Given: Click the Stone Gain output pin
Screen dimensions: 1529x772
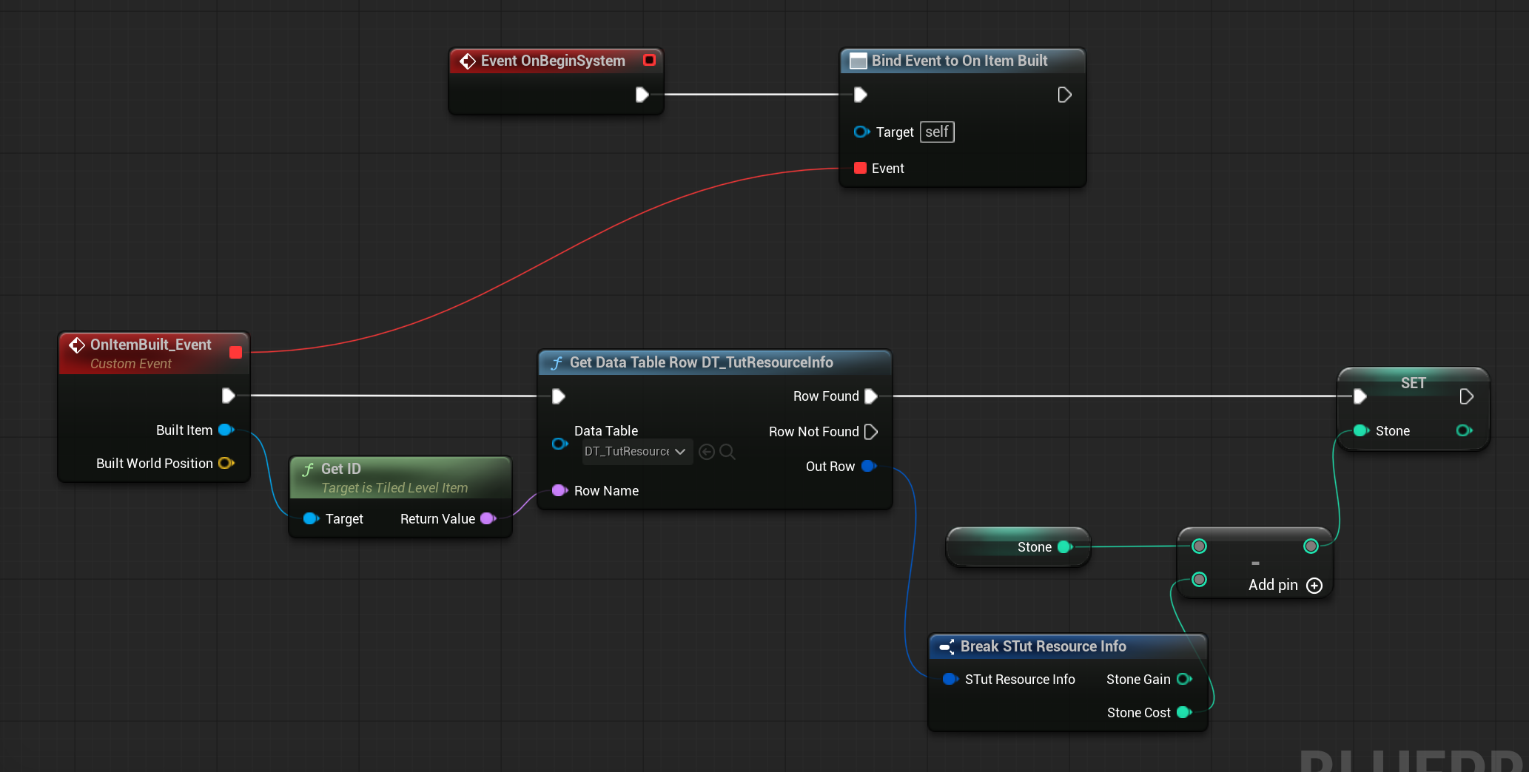Looking at the screenshot, I should click(1184, 680).
